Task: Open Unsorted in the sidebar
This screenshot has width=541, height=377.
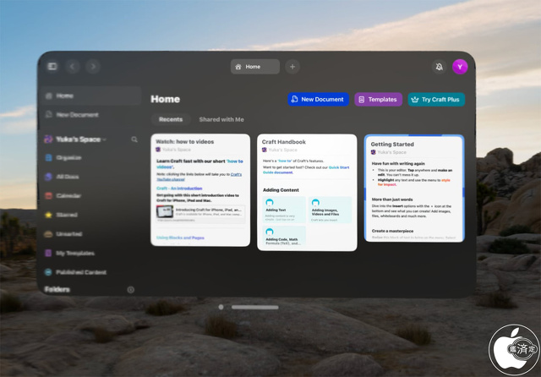Action: click(x=90, y=234)
